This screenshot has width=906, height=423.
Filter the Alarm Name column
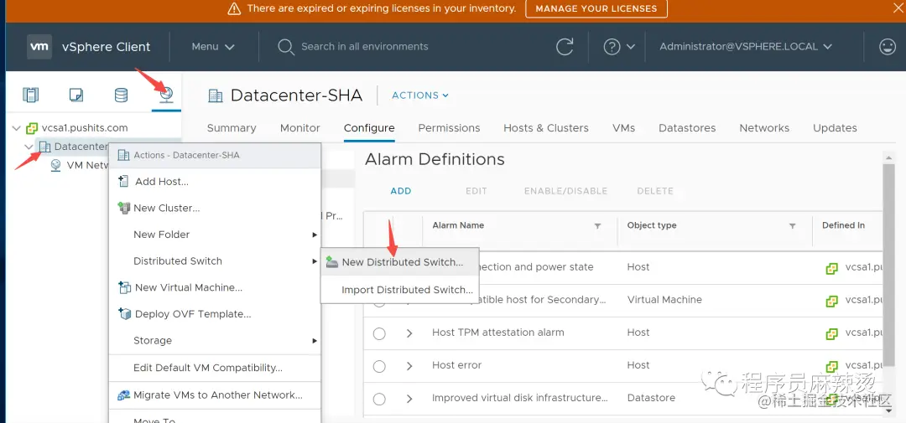tap(597, 226)
